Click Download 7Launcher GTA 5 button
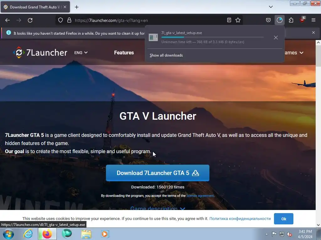This screenshot has width=321, height=240. [x=158, y=173]
